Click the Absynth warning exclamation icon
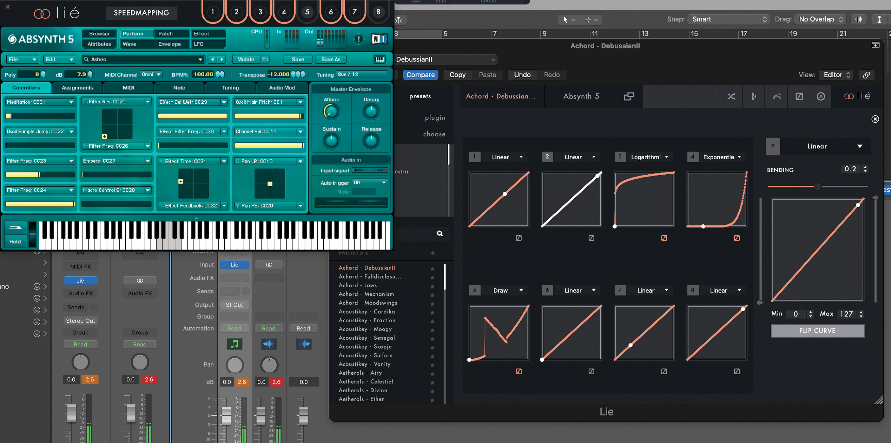Screen dimensions: 891x443 click(359, 39)
